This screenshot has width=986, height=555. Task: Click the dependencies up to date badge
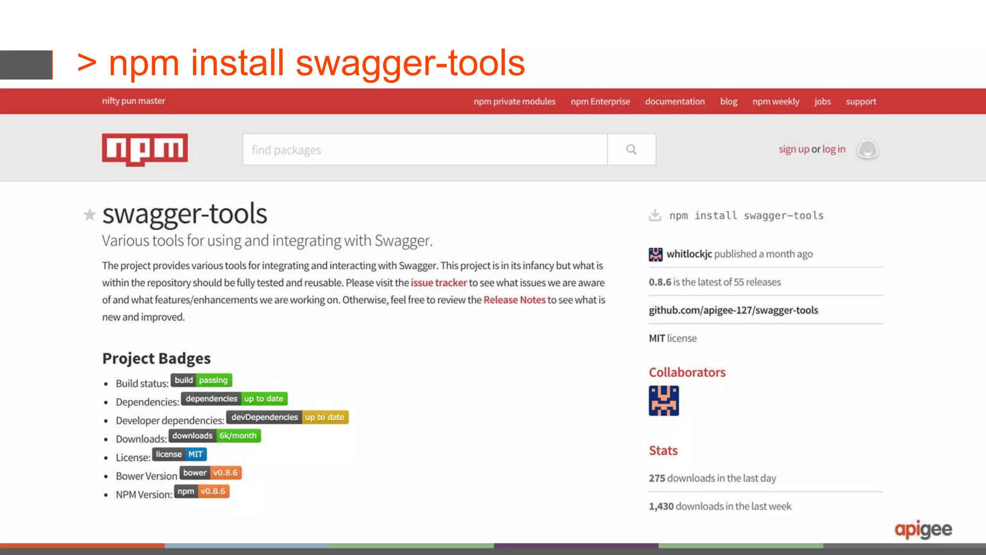click(234, 399)
